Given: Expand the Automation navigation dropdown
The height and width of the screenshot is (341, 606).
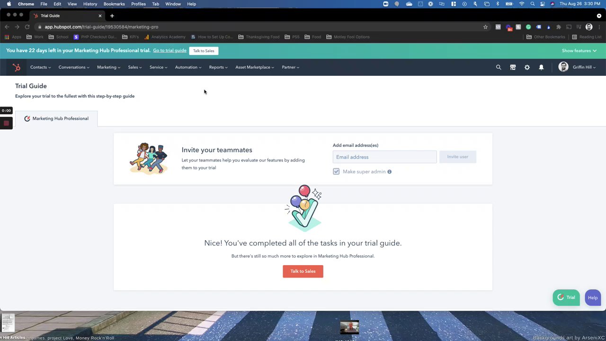Looking at the screenshot, I should [x=188, y=67].
